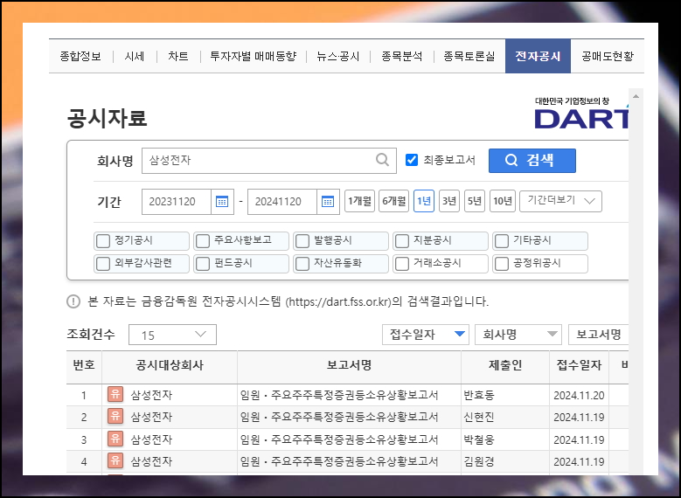This screenshot has width=681, height=498.
Task: Click the 보고서명 table column header
Action: click(349, 365)
